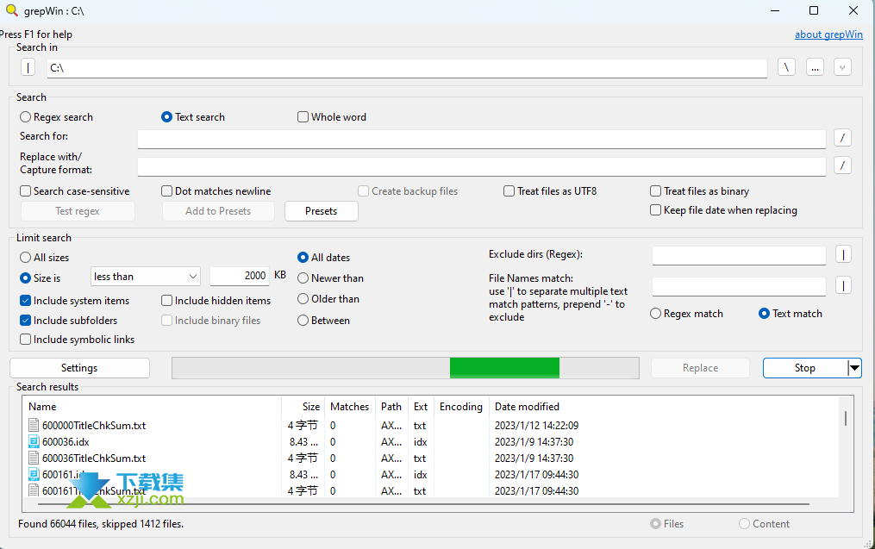Stop the running search
The height and width of the screenshot is (549, 875).
coord(804,368)
